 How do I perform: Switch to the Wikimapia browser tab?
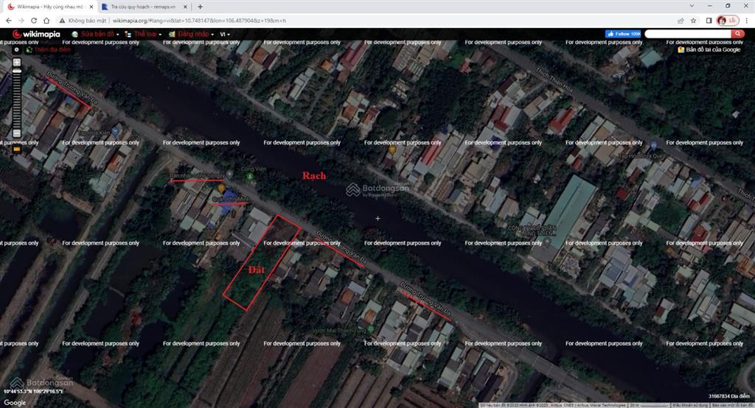pyautogui.click(x=50, y=7)
